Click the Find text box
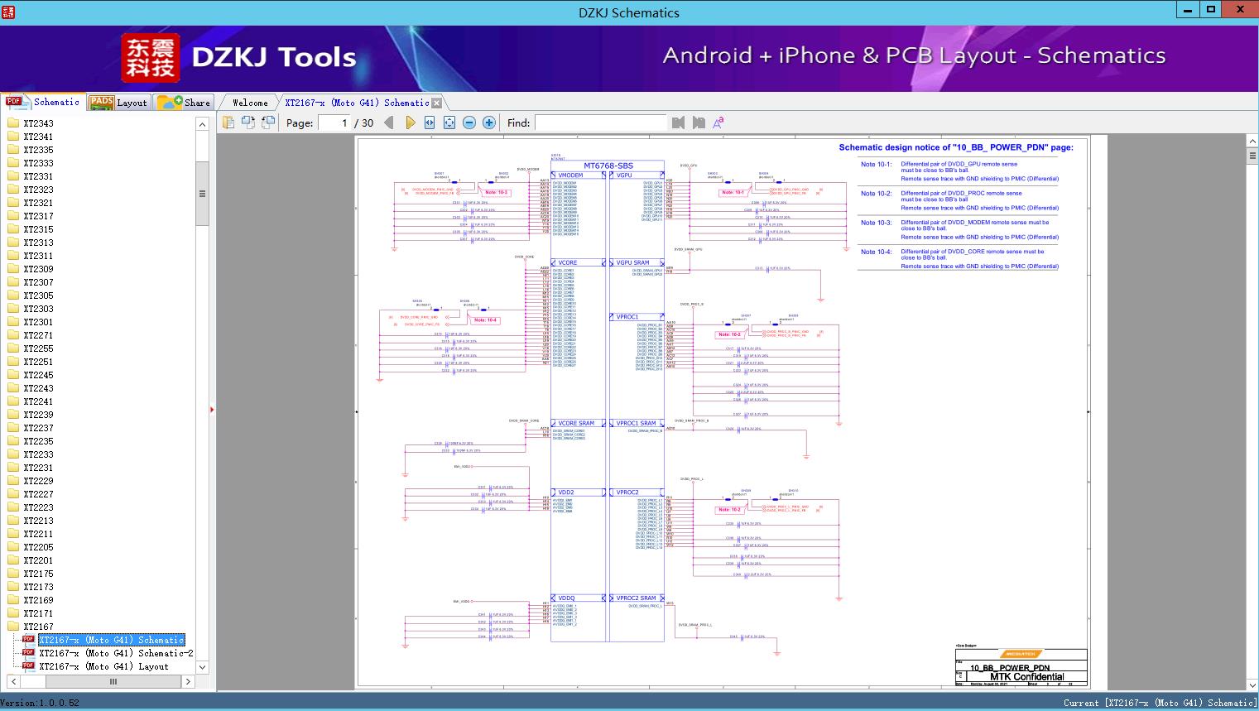The image size is (1259, 711). (x=600, y=123)
